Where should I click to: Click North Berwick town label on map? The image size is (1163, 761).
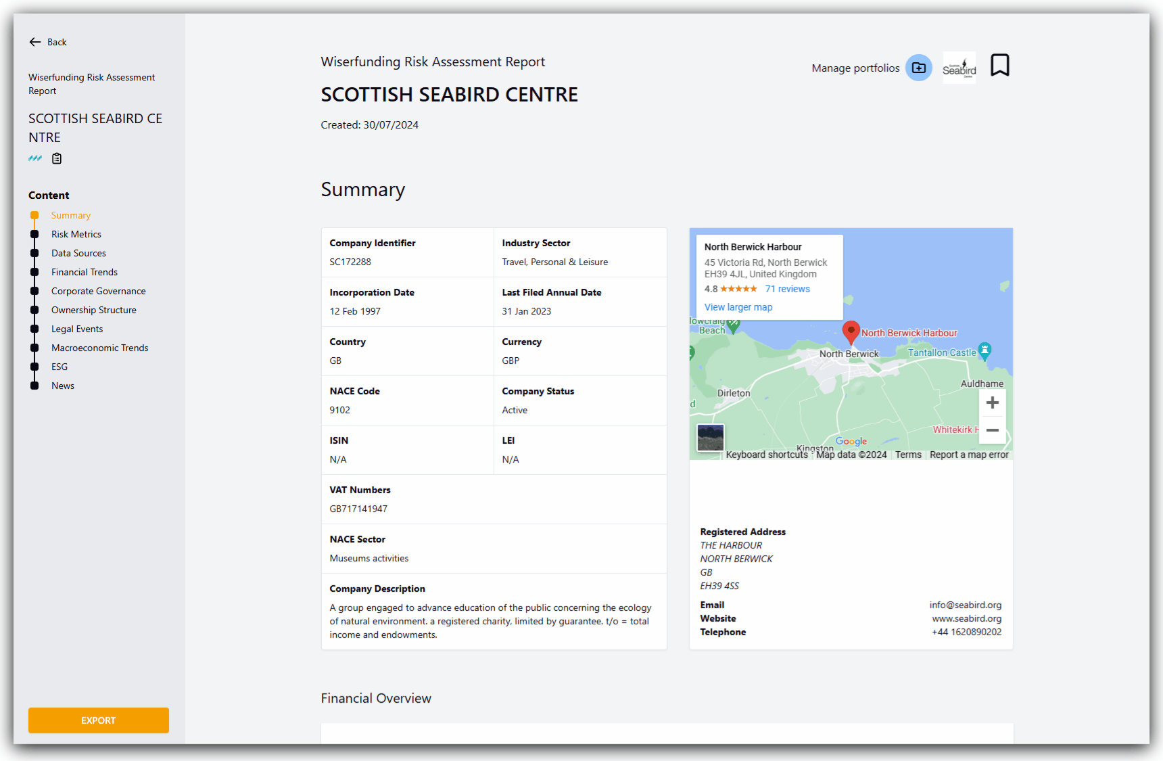coord(849,354)
